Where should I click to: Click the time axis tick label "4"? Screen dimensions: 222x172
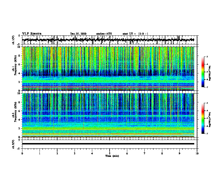(x=92, y=153)
